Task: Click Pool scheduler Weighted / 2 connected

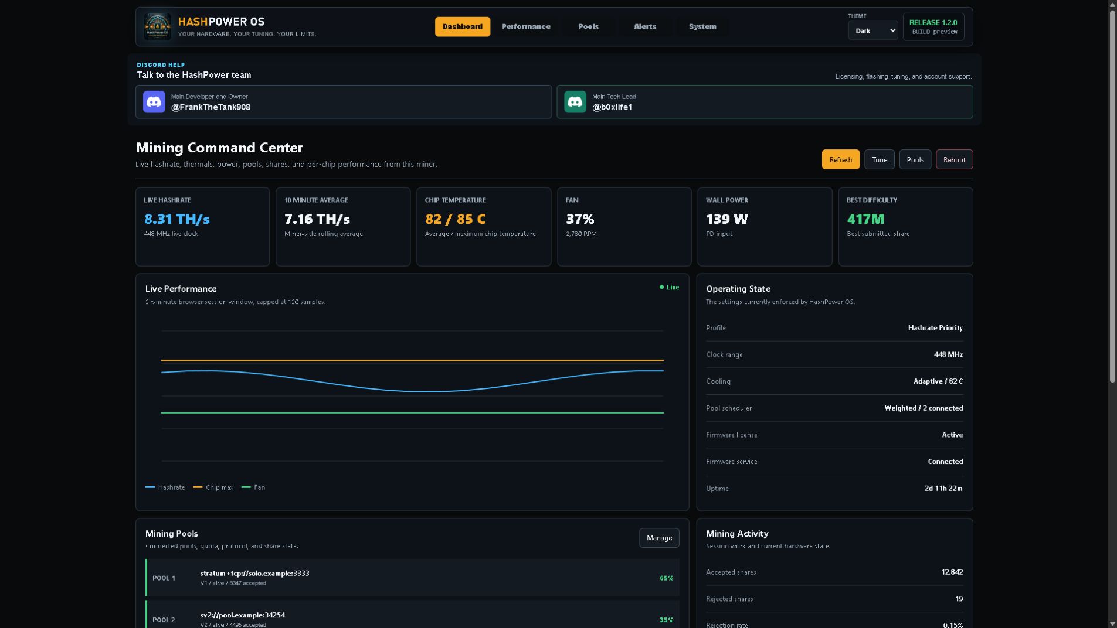Action: pyautogui.click(x=924, y=408)
